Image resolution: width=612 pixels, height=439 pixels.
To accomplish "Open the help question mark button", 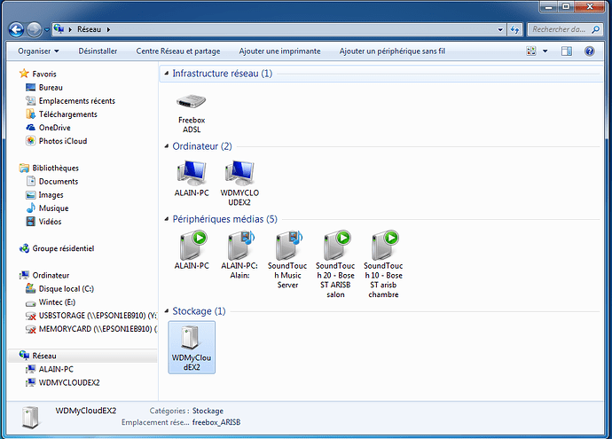I will coord(589,51).
